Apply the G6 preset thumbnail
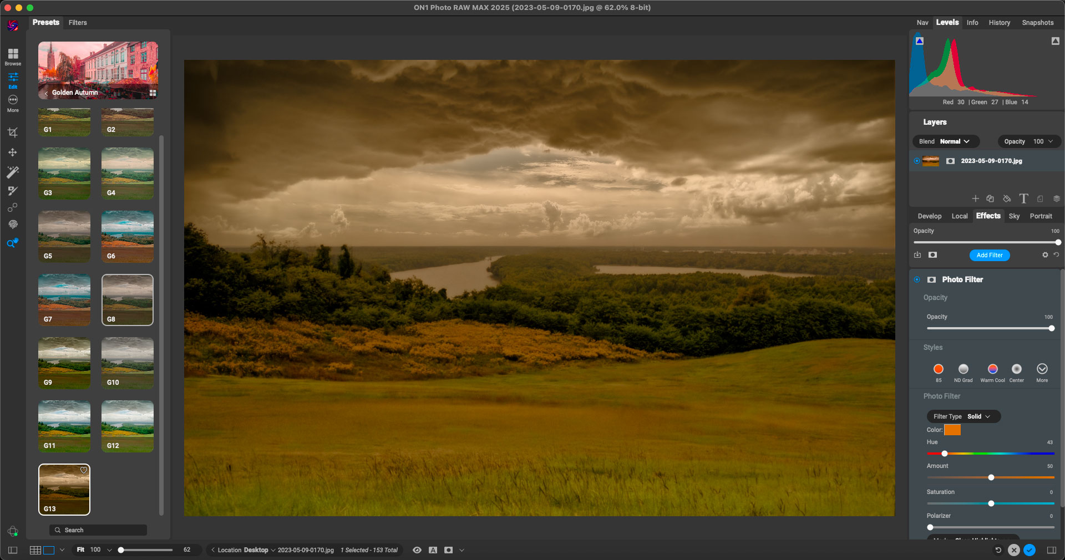This screenshot has width=1065, height=560. coord(127,236)
